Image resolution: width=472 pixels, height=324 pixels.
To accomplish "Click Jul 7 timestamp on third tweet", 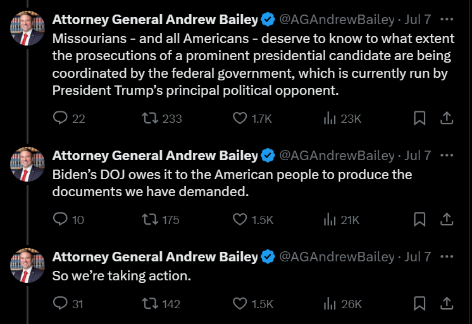I will [418, 256].
